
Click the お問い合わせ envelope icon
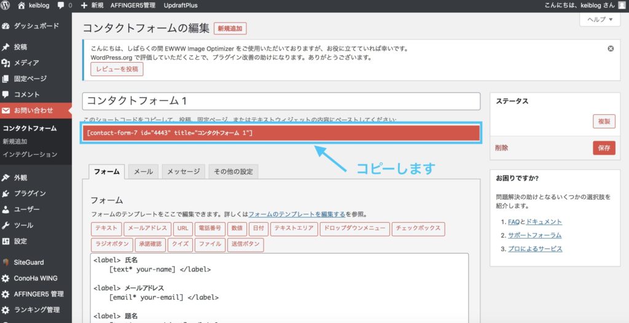(6, 111)
